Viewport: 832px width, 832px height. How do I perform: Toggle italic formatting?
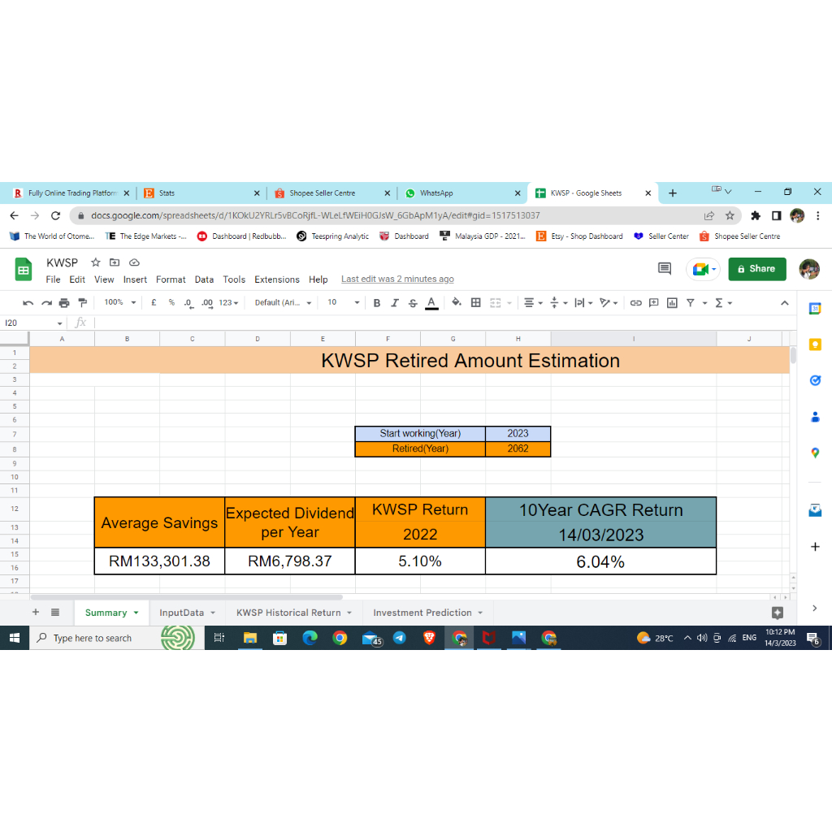pyautogui.click(x=395, y=303)
